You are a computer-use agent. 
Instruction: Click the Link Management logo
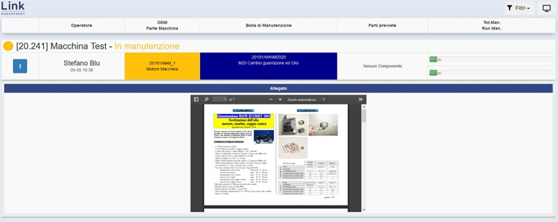point(13,8)
